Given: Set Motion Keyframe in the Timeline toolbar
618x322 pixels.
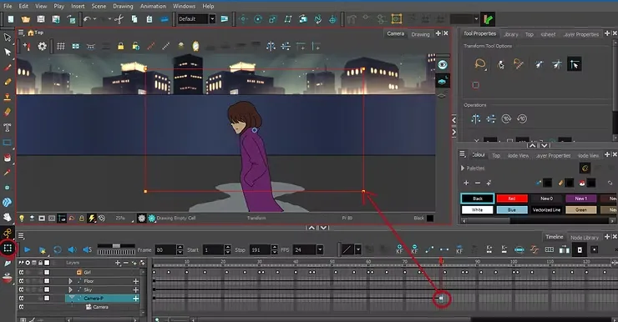Looking at the screenshot, I should [x=429, y=249].
